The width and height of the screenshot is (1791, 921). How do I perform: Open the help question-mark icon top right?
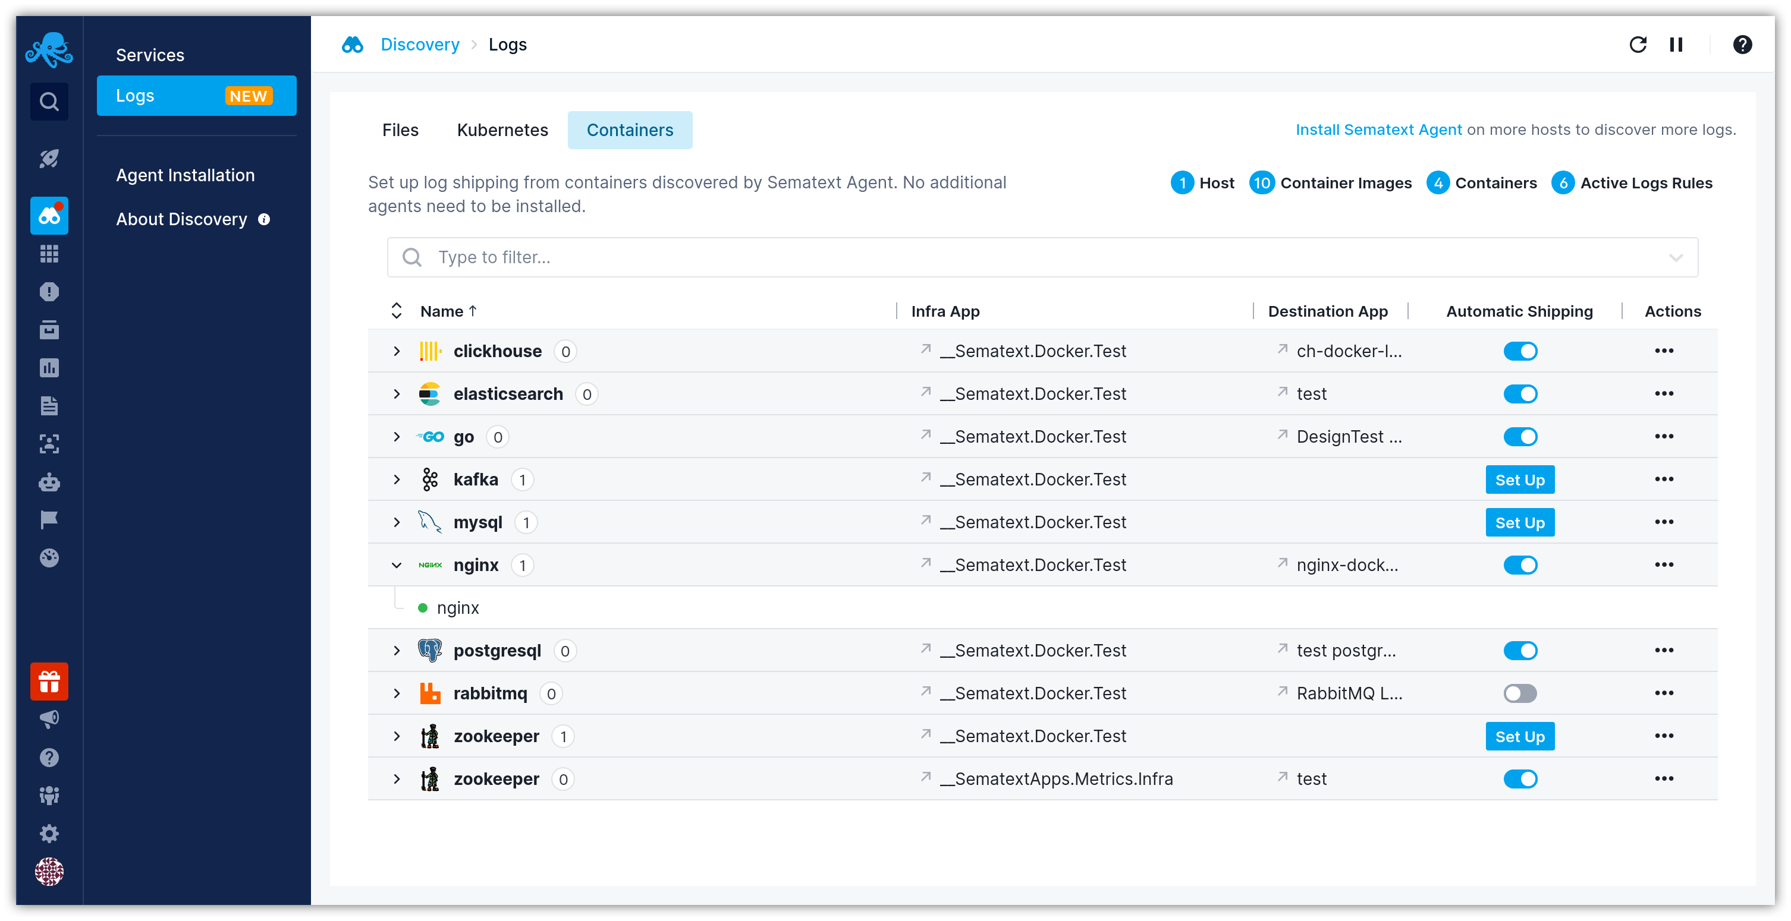pos(1742,45)
